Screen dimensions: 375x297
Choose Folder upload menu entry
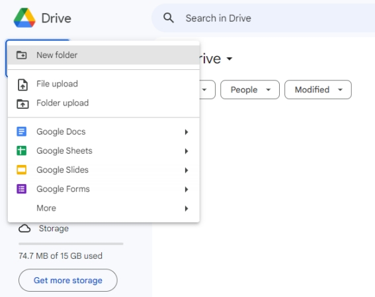(104, 103)
